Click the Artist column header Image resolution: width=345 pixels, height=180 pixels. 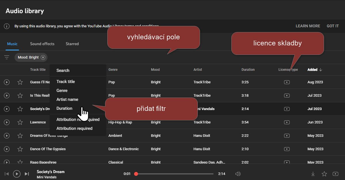pos(198,69)
